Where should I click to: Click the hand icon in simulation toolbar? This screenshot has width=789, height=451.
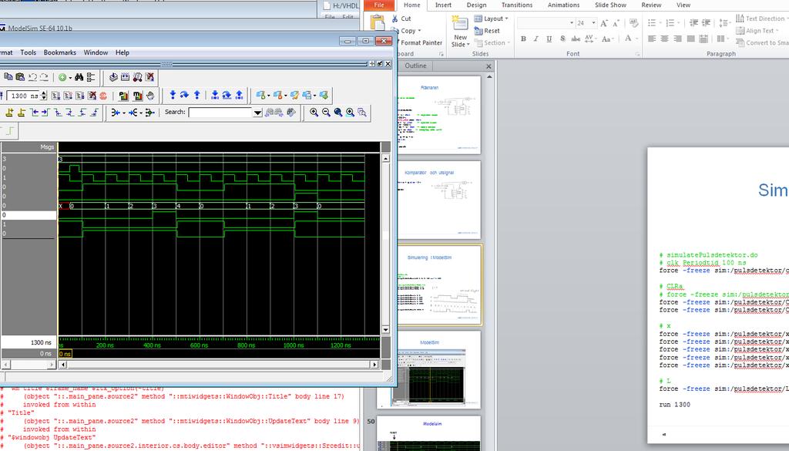click(x=150, y=96)
